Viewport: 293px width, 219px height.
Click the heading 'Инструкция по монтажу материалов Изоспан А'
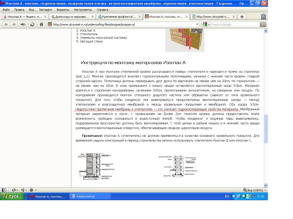pyautogui.click(x=133, y=63)
